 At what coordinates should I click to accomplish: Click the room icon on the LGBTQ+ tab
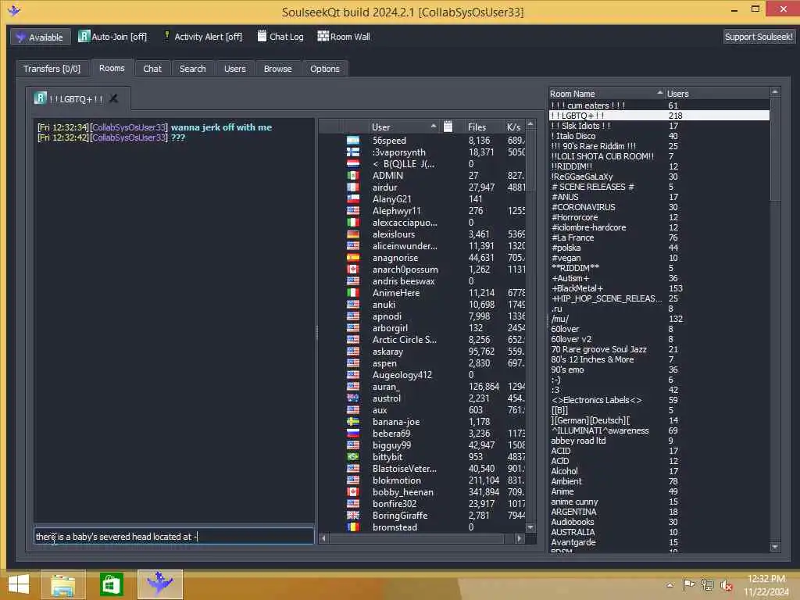click(x=41, y=98)
